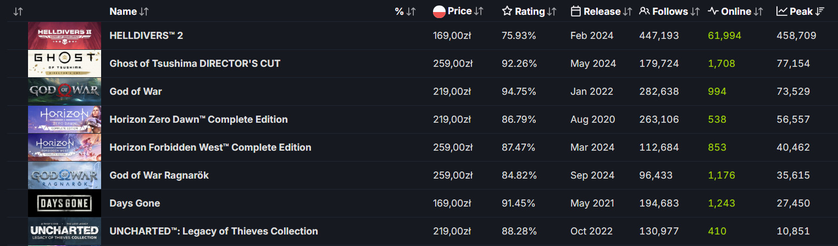The width and height of the screenshot is (838, 246).
Task: Sort table by Release column header
Action: point(602,11)
